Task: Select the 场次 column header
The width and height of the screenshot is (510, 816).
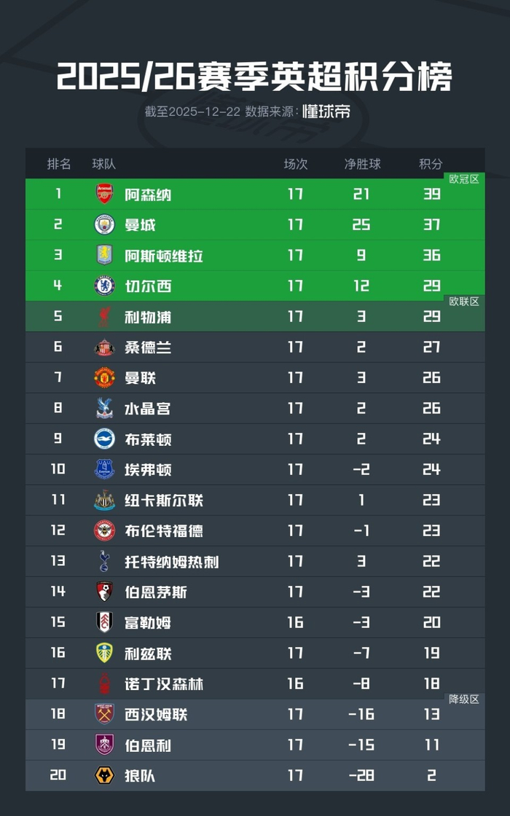Action: click(295, 164)
